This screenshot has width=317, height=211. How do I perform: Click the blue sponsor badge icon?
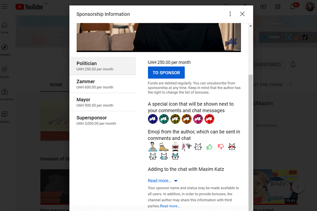point(153,119)
